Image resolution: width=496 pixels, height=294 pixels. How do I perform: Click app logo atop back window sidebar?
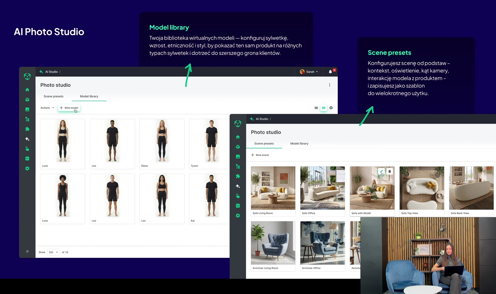tap(27, 76)
